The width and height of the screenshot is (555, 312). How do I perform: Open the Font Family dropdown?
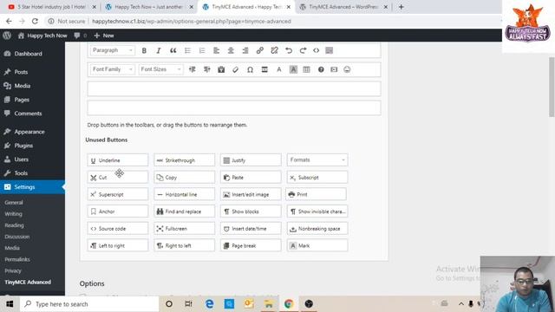tap(112, 69)
